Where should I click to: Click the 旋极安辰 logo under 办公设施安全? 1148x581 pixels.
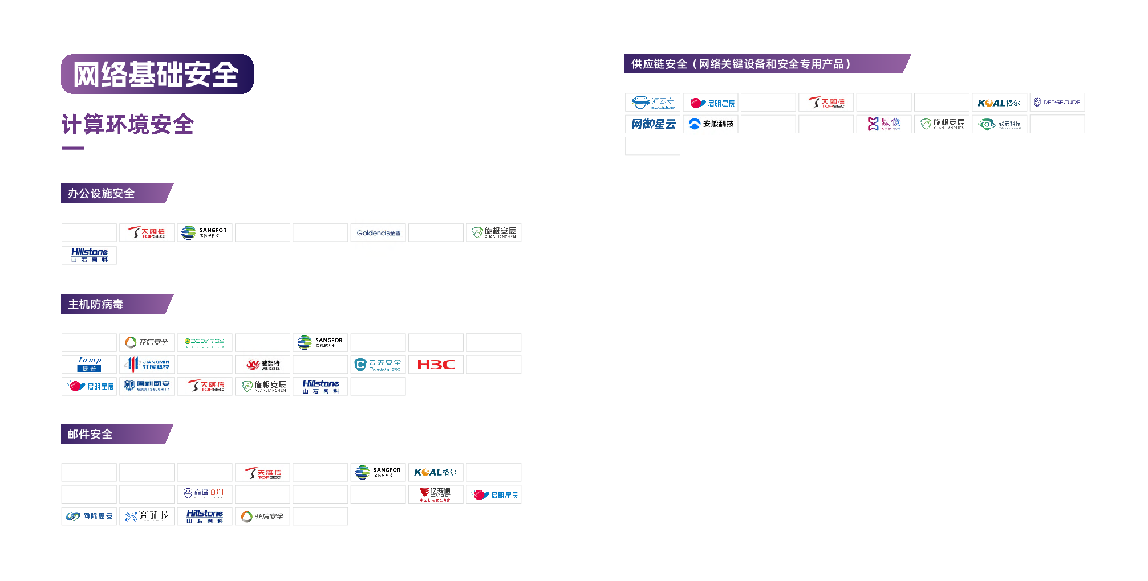click(494, 232)
